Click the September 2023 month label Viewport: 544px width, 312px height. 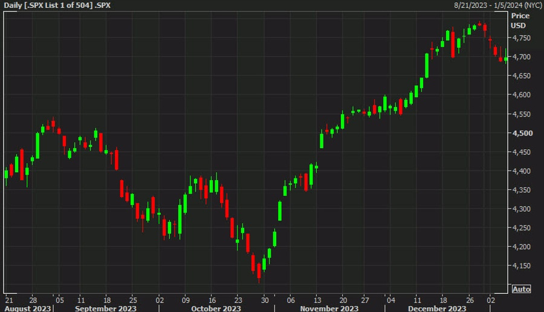[x=106, y=308]
